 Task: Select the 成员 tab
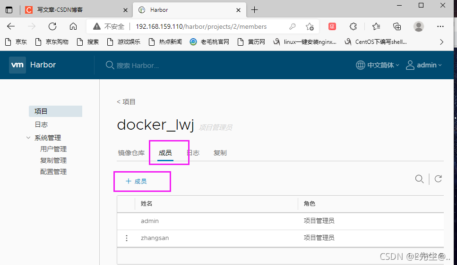[x=165, y=153]
